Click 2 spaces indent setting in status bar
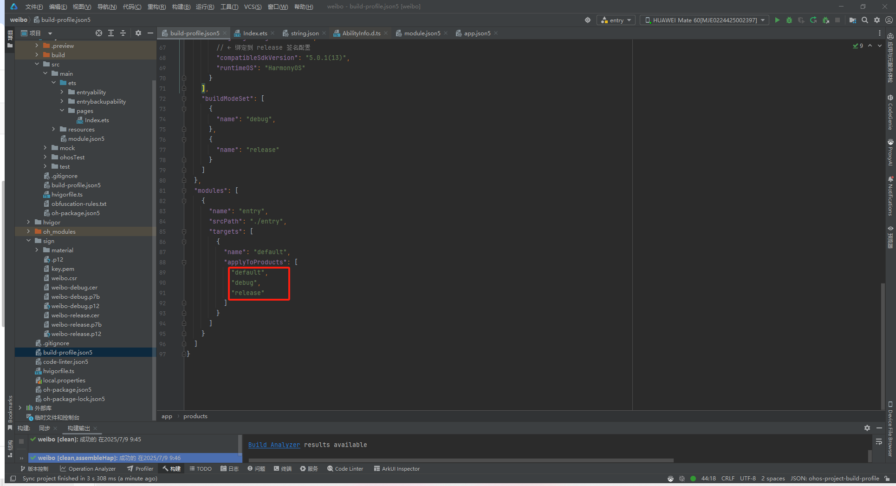 (x=773, y=479)
